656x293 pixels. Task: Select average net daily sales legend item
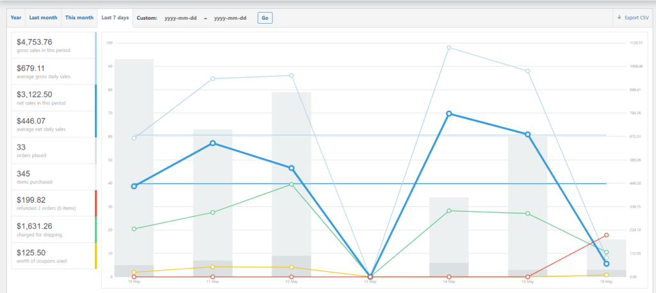click(x=53, y=124)
